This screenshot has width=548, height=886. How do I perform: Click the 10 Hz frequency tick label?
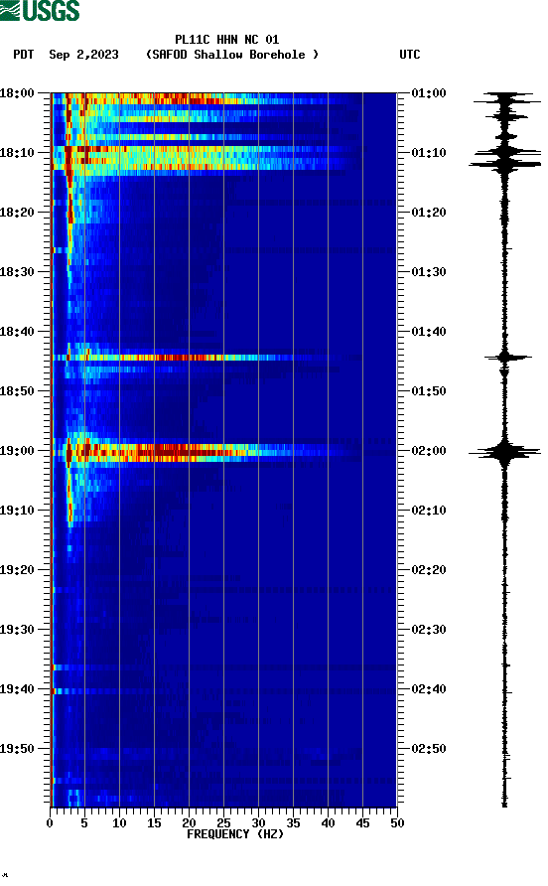click(x=119, y=823)
